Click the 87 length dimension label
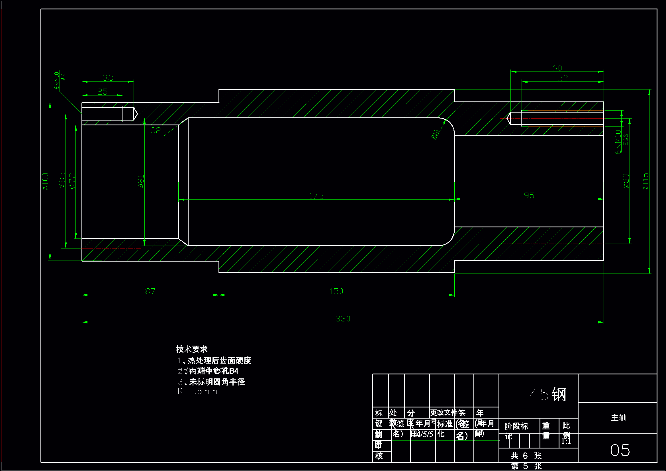The image size is (666, 471). [150, 291]
